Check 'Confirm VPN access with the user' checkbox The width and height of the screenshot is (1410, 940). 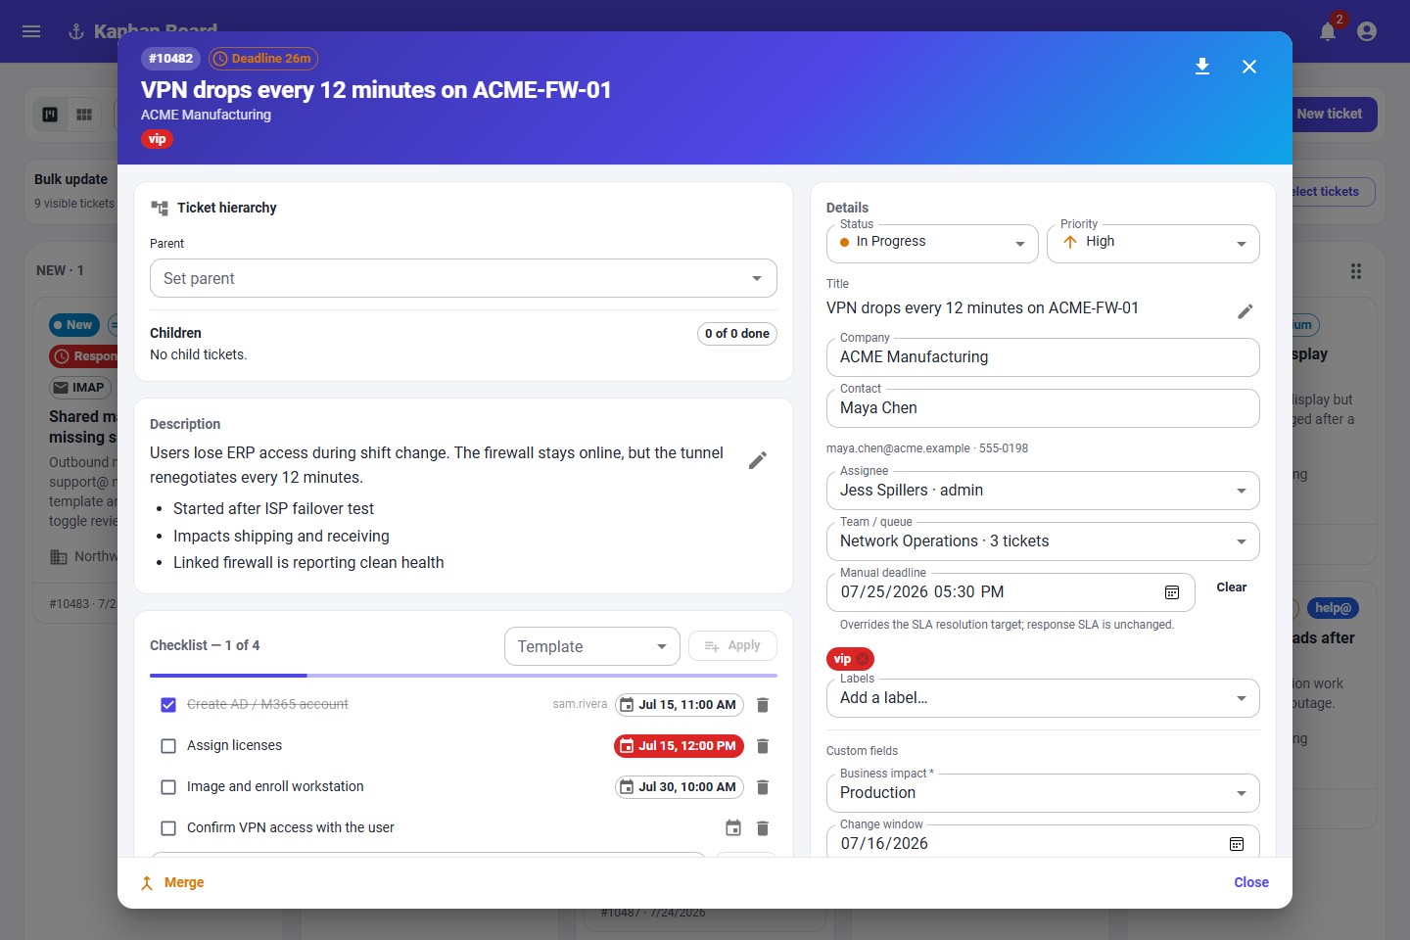click(x=168, y=828)
